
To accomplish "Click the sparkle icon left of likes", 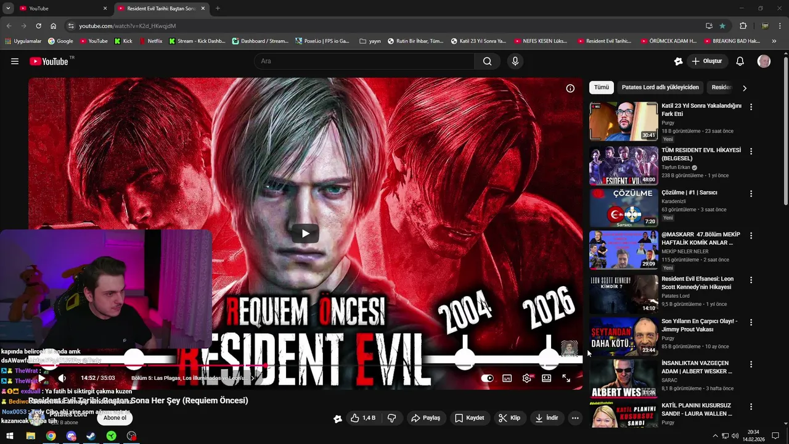I will (338, 418).
